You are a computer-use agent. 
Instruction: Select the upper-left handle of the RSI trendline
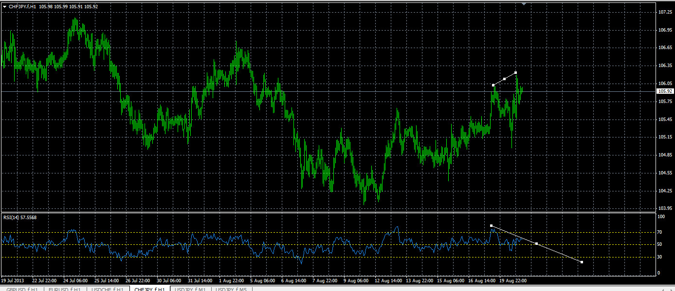(x=492, y=225)
